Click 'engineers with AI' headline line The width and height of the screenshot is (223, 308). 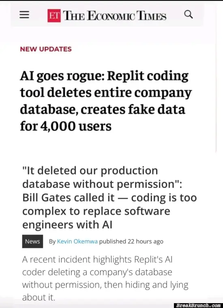(x=67, y=225)
